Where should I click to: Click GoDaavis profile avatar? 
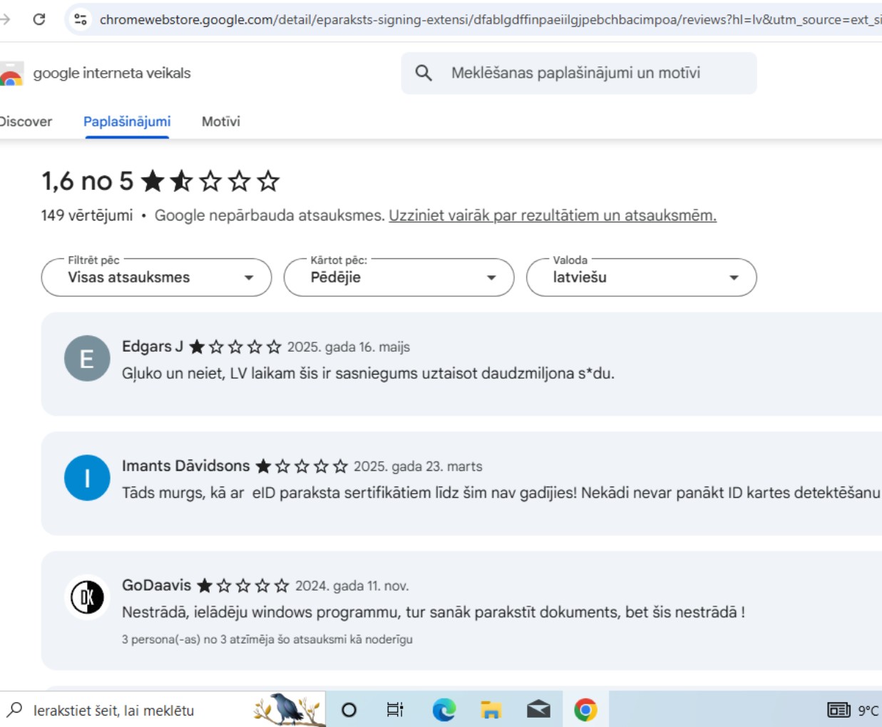87,597
